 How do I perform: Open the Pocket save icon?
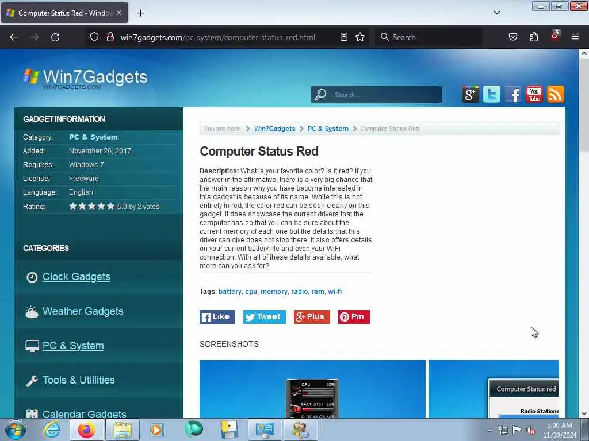pyautogui.click(x=513, y=37)
